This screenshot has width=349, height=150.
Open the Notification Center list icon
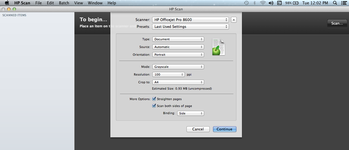tap(344, 3)
